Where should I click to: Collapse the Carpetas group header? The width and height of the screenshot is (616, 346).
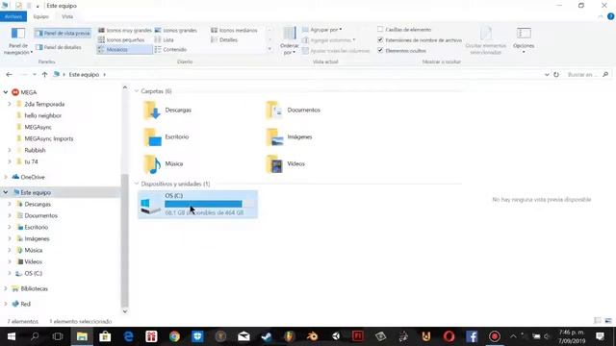click(x=137, y=91)
